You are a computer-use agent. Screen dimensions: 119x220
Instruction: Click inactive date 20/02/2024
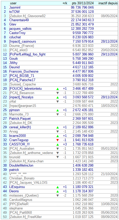pyautogui.click(x=109, y=50)
